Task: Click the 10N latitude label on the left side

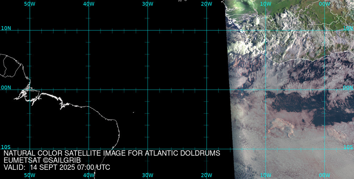Action: pyautogui.click(x=6, y=28)
